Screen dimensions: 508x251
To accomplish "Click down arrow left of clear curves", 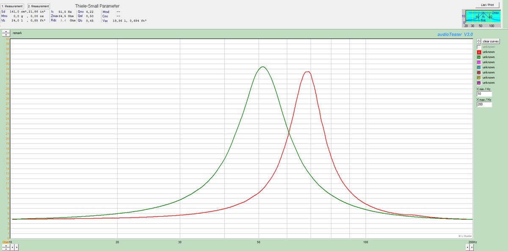I will pyautogui.click(x=479, y=42).
